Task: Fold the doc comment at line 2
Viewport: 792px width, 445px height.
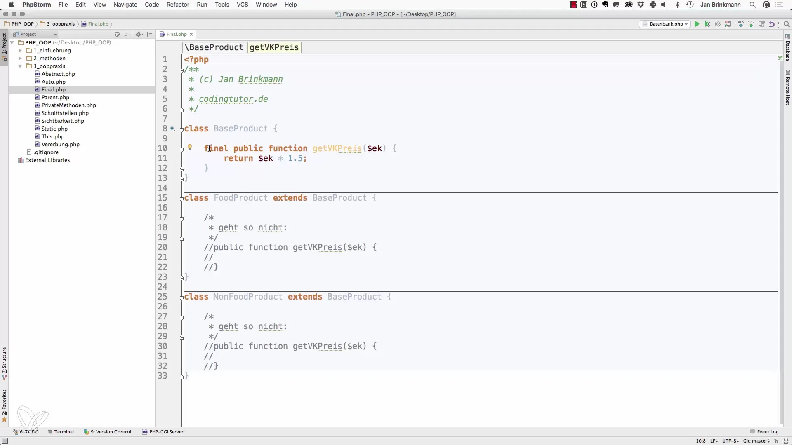Action: (181, 70)
